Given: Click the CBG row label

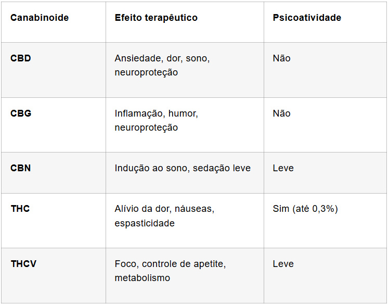Looking at the screenshot, I should pos(21,113).
